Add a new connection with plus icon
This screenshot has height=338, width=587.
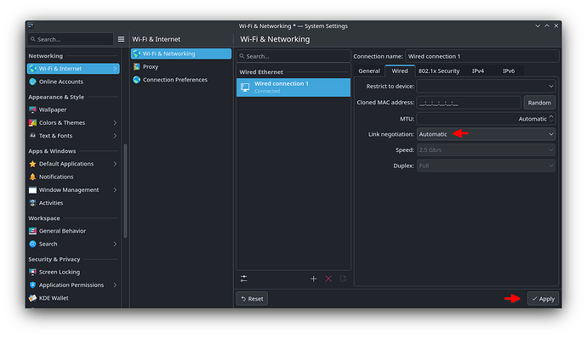(313, 279)
